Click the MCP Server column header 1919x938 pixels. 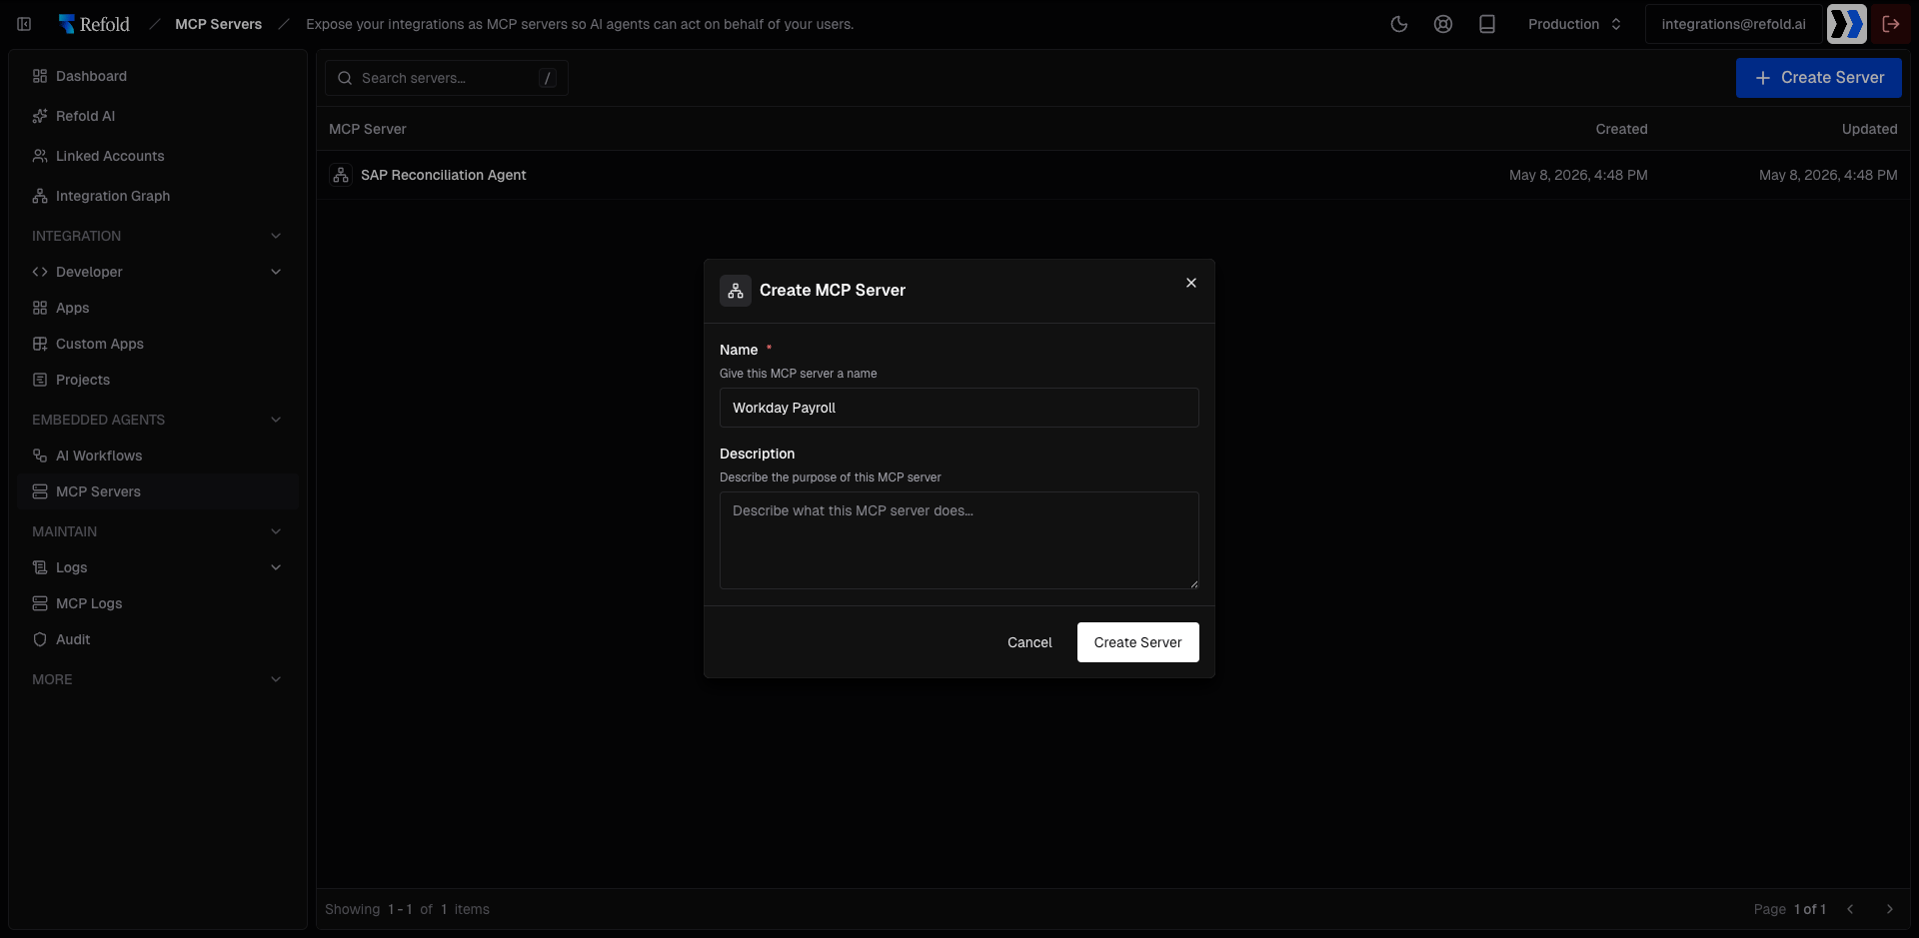tap(368, 129)
